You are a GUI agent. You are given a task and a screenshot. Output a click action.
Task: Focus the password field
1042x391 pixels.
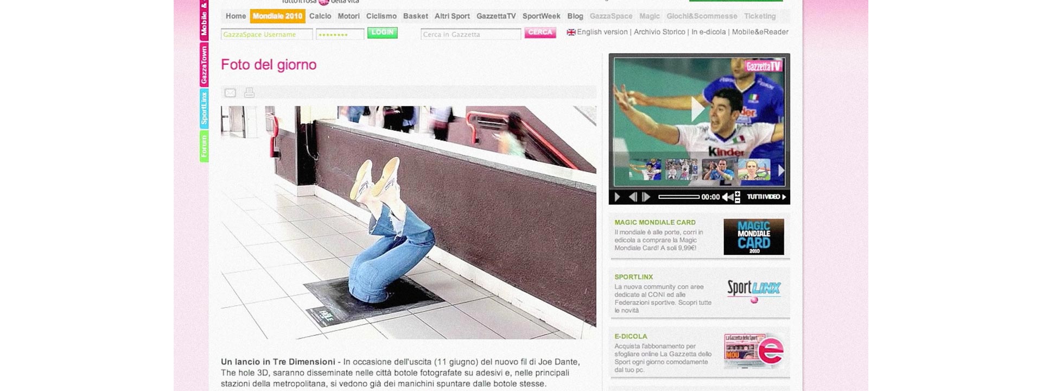click(x=340, y=35)
